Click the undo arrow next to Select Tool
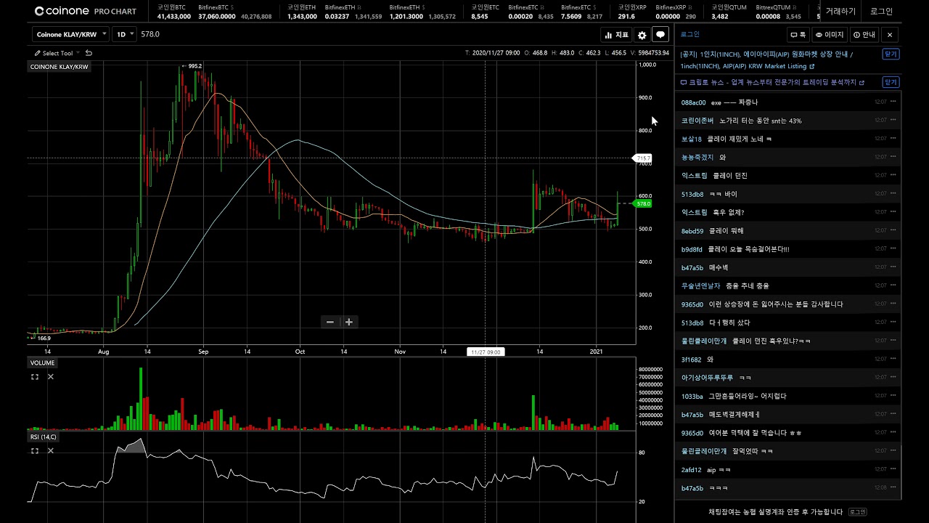 pos(89,53)
